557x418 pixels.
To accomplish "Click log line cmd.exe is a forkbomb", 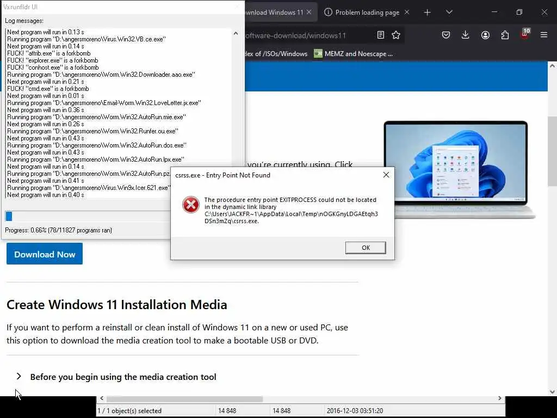I will click(x=48, y=89).
